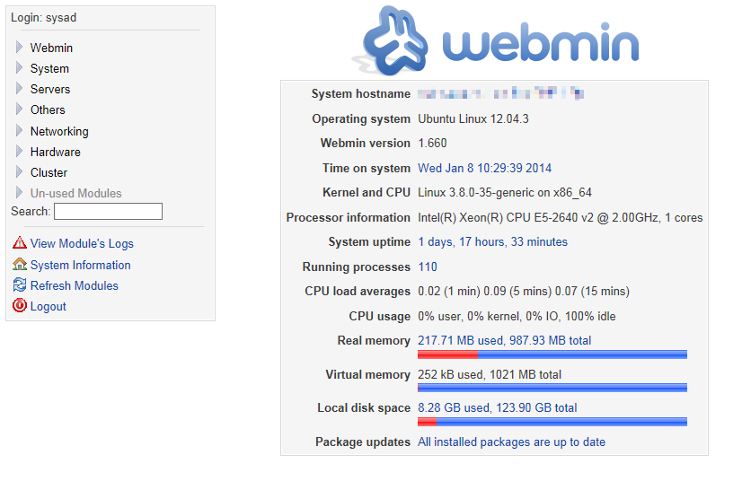Open the Hardware menu category
Screen dimensions: 742x481
(x=55, y=152)
